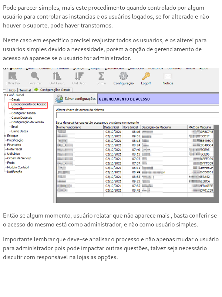Click Nome Funcionário column header
The image size is (222, 297).
pyautogui.click(x=80, y=127)
